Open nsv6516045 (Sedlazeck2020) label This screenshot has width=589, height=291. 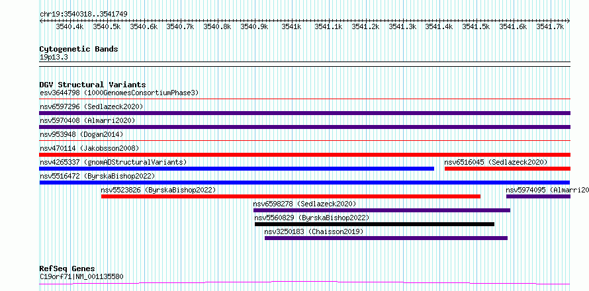click(496, 162)
